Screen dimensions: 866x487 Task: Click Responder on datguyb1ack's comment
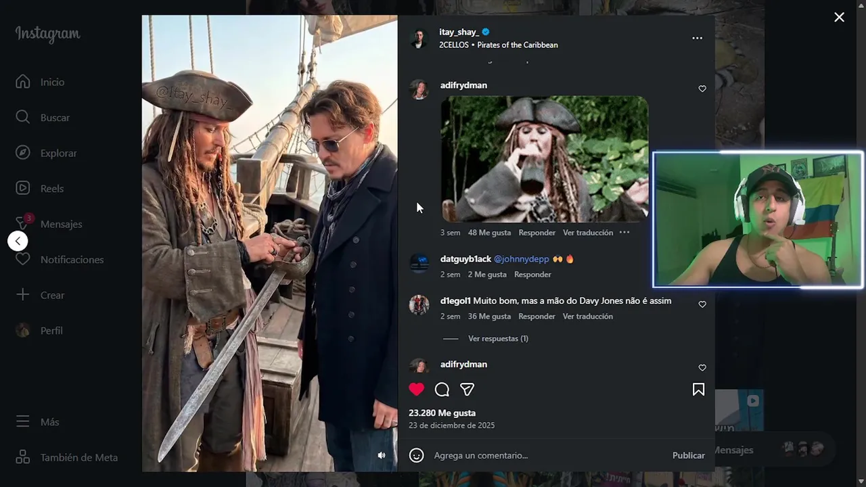(532, 275)
